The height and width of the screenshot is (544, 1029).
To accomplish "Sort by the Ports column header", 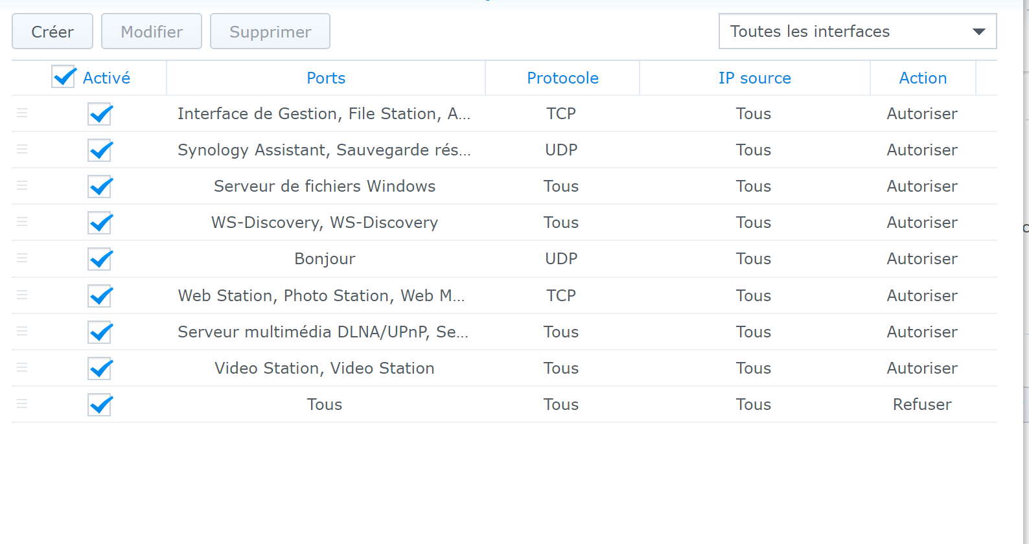I will click(x=326, y=78).
